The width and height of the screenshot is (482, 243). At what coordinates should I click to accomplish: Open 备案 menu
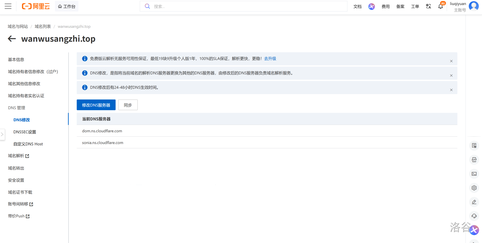pos(400,7)
